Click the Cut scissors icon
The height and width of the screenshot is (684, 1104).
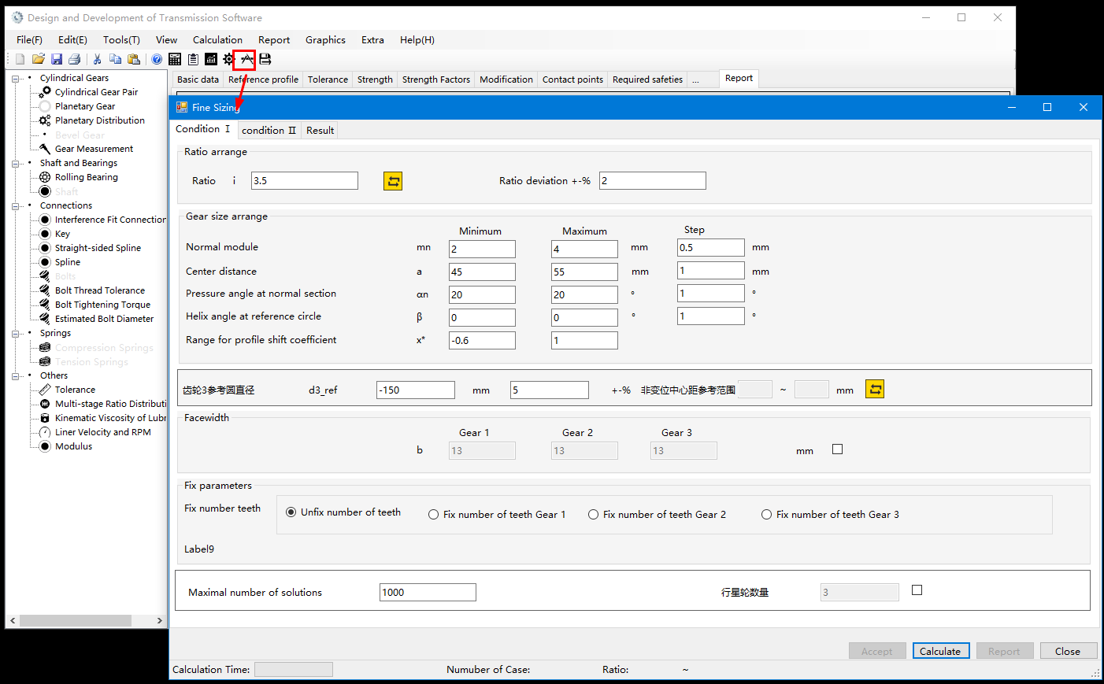pyautogui.click(x=97, y=59)
